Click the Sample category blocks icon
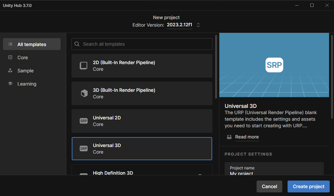334x196 pixels. coord(10,71)
